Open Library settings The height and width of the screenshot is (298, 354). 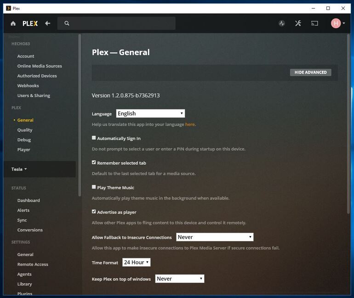pos(25,284)
